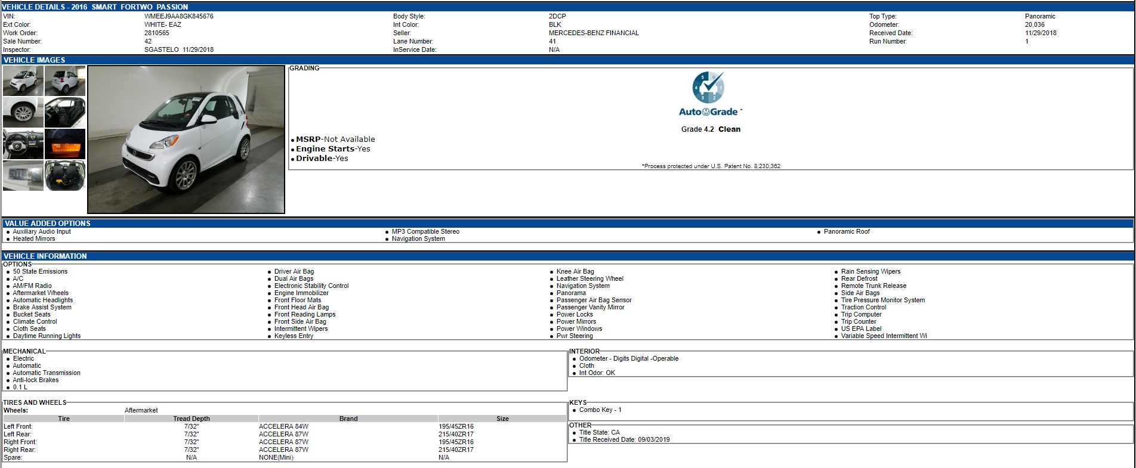Click the Electronic Stability Control option
Screen dimensions: 1136x468
(311, 286)
